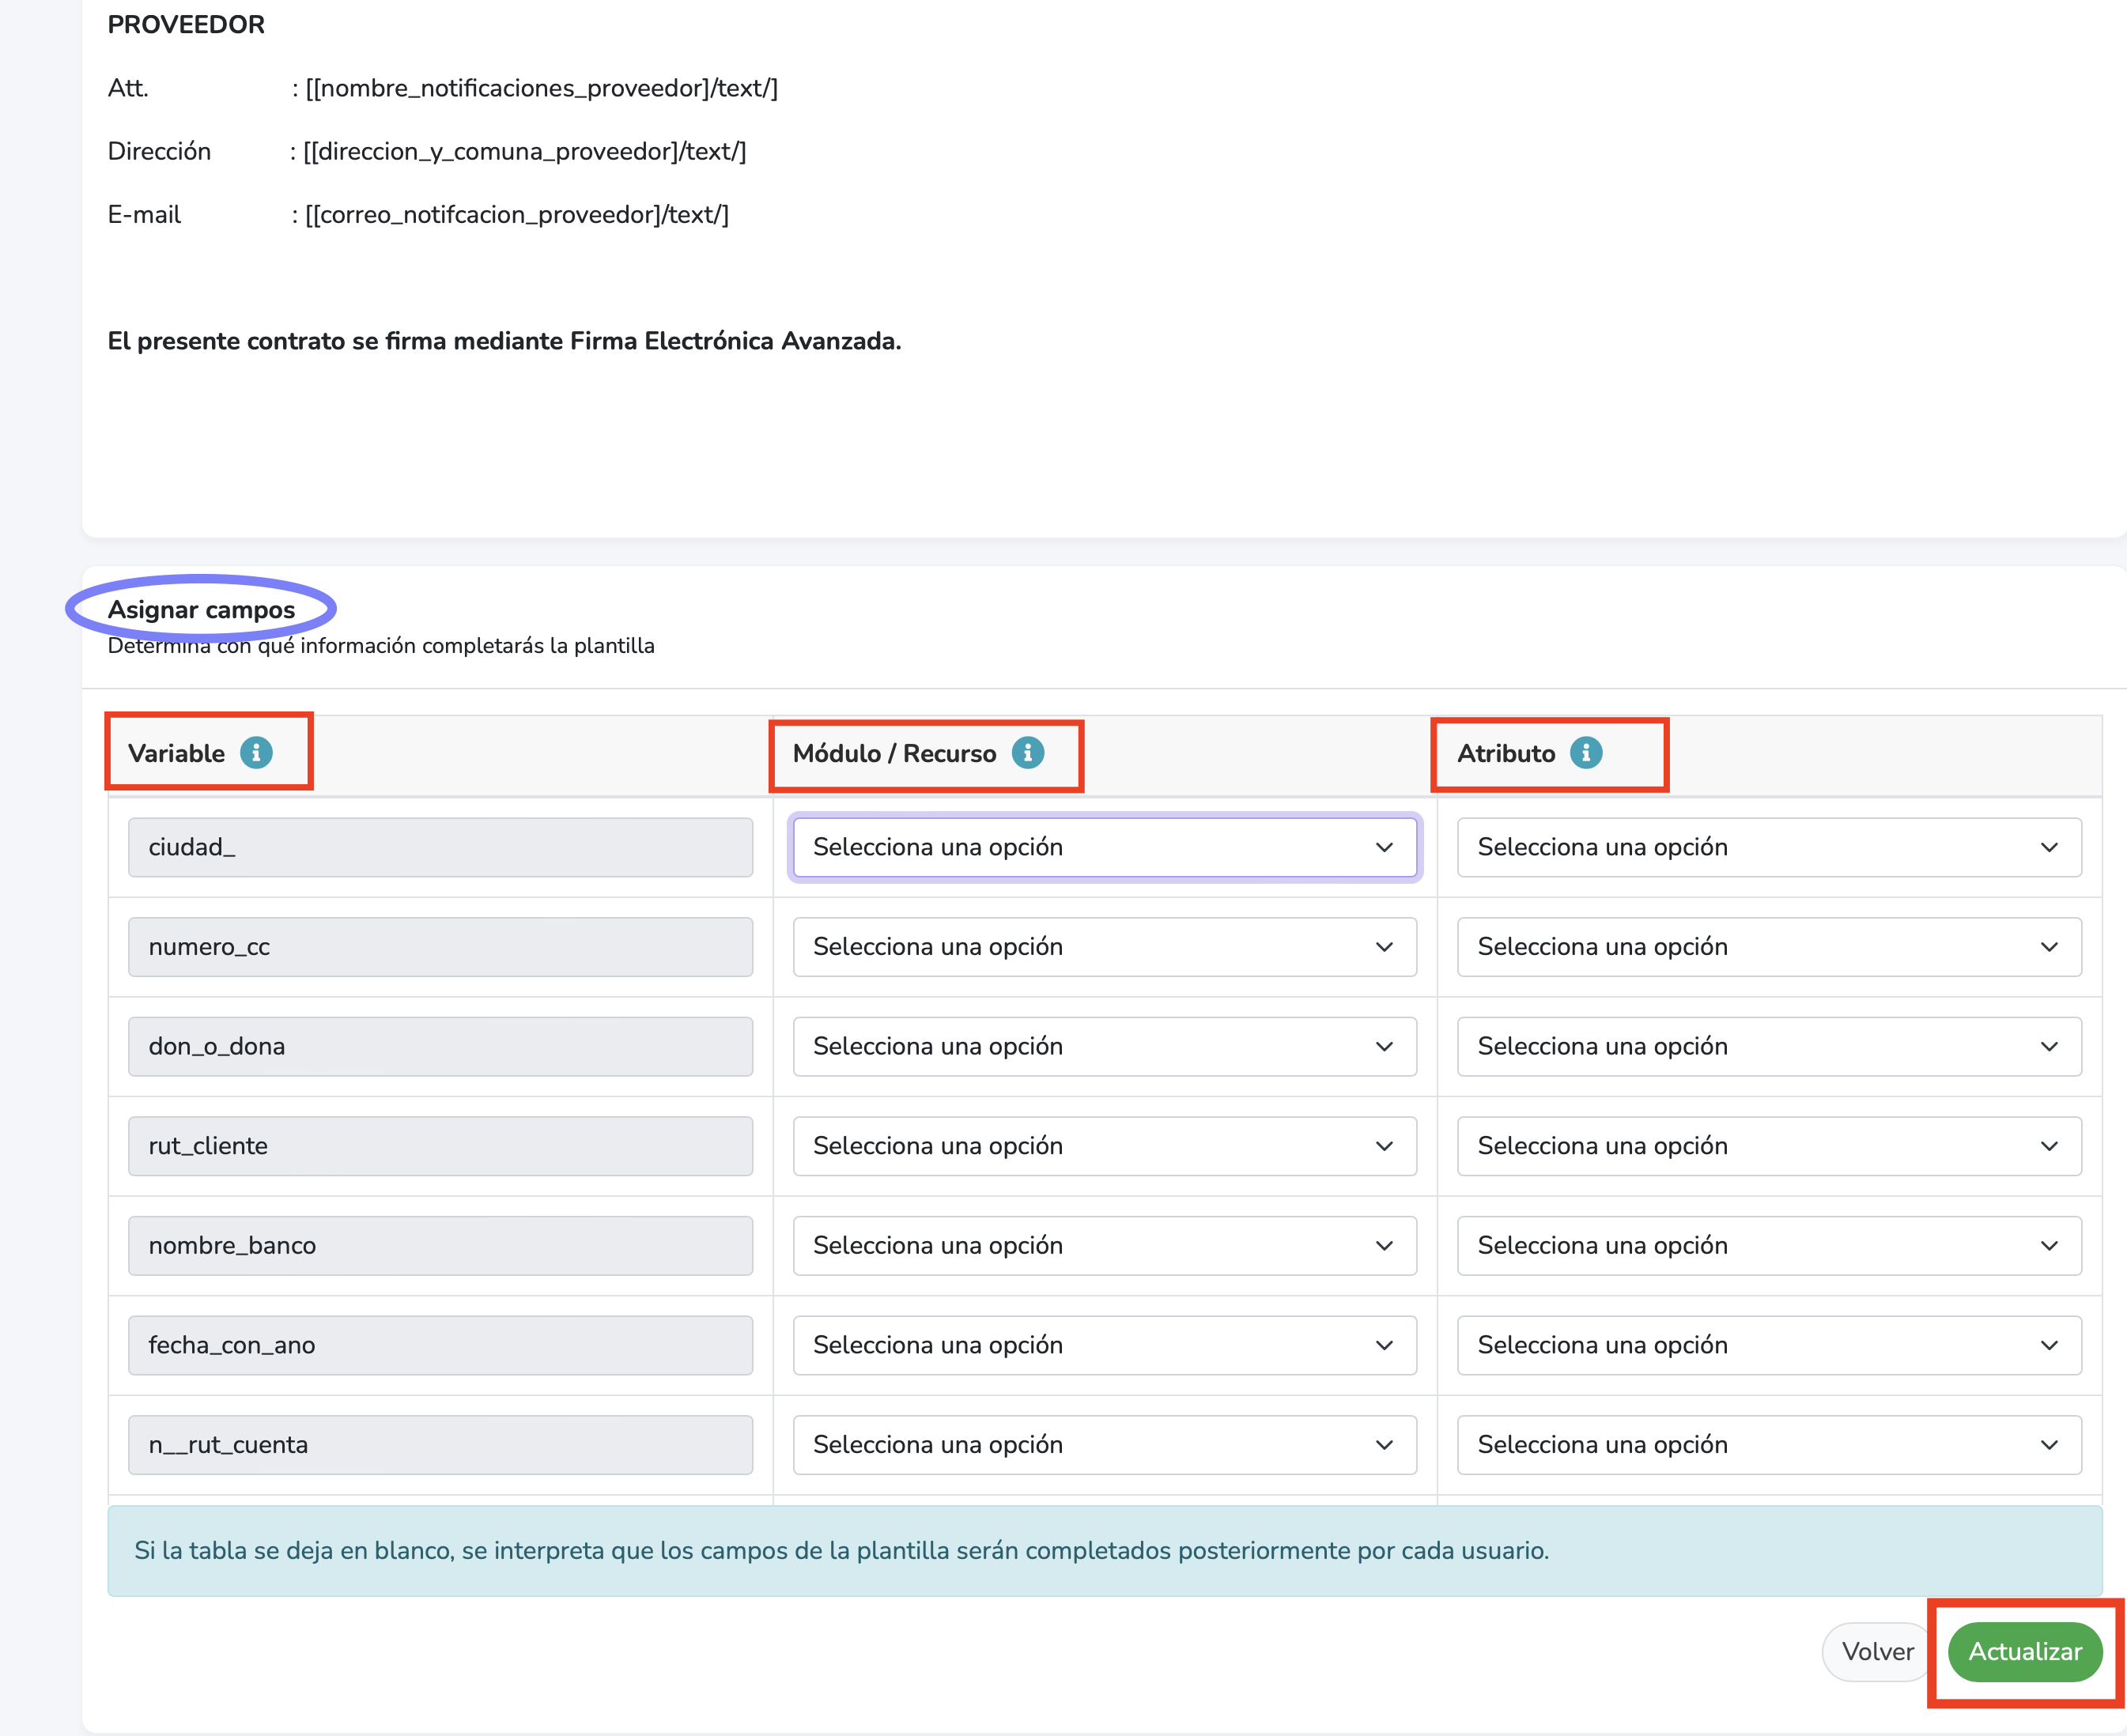Click the PROVEEDOR heading text

[186, 25]
